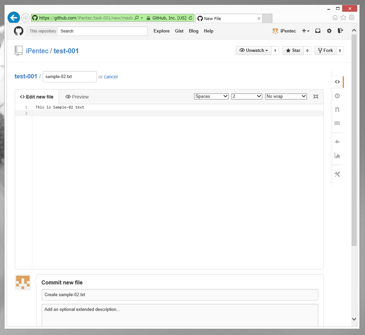
Task: Open browser Favorites star icon
Action: 343,18
